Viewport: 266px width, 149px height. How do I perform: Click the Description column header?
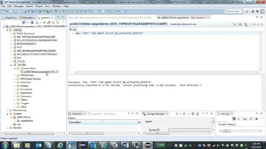pyautogui.click(x=103, y=122)
